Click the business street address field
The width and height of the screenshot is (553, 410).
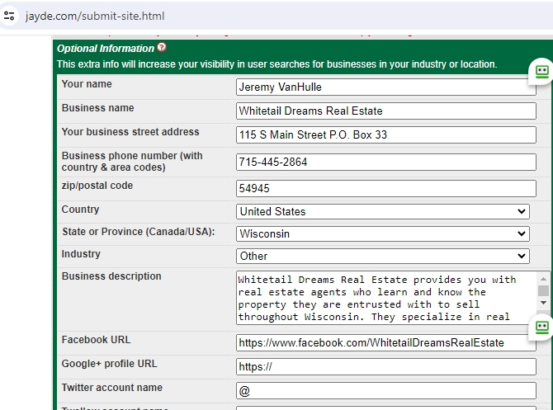pyautogui.click(x=385, y=135)
